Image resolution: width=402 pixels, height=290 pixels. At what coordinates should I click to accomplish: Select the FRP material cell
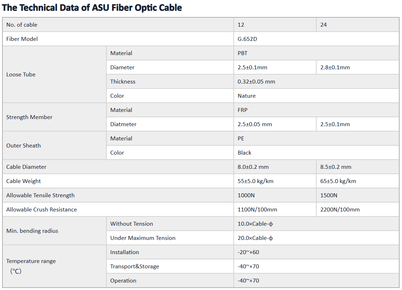click(x=316, y=110)
